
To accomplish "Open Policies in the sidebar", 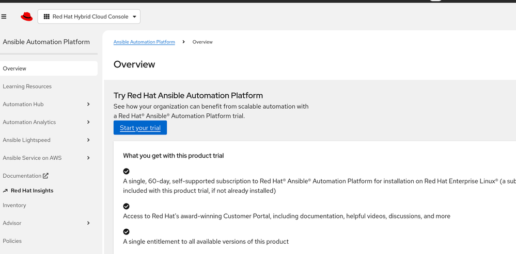I will [12, 241].
